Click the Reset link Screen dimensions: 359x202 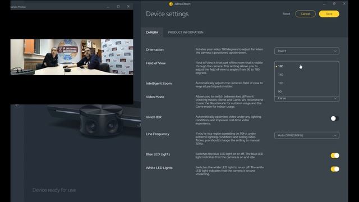point(286,13)
